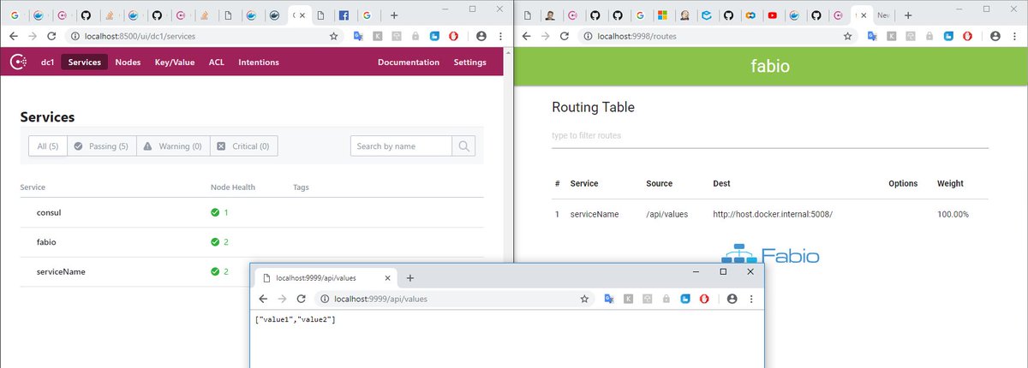Close the localhost:9999/api/values tab

(388, 278)
